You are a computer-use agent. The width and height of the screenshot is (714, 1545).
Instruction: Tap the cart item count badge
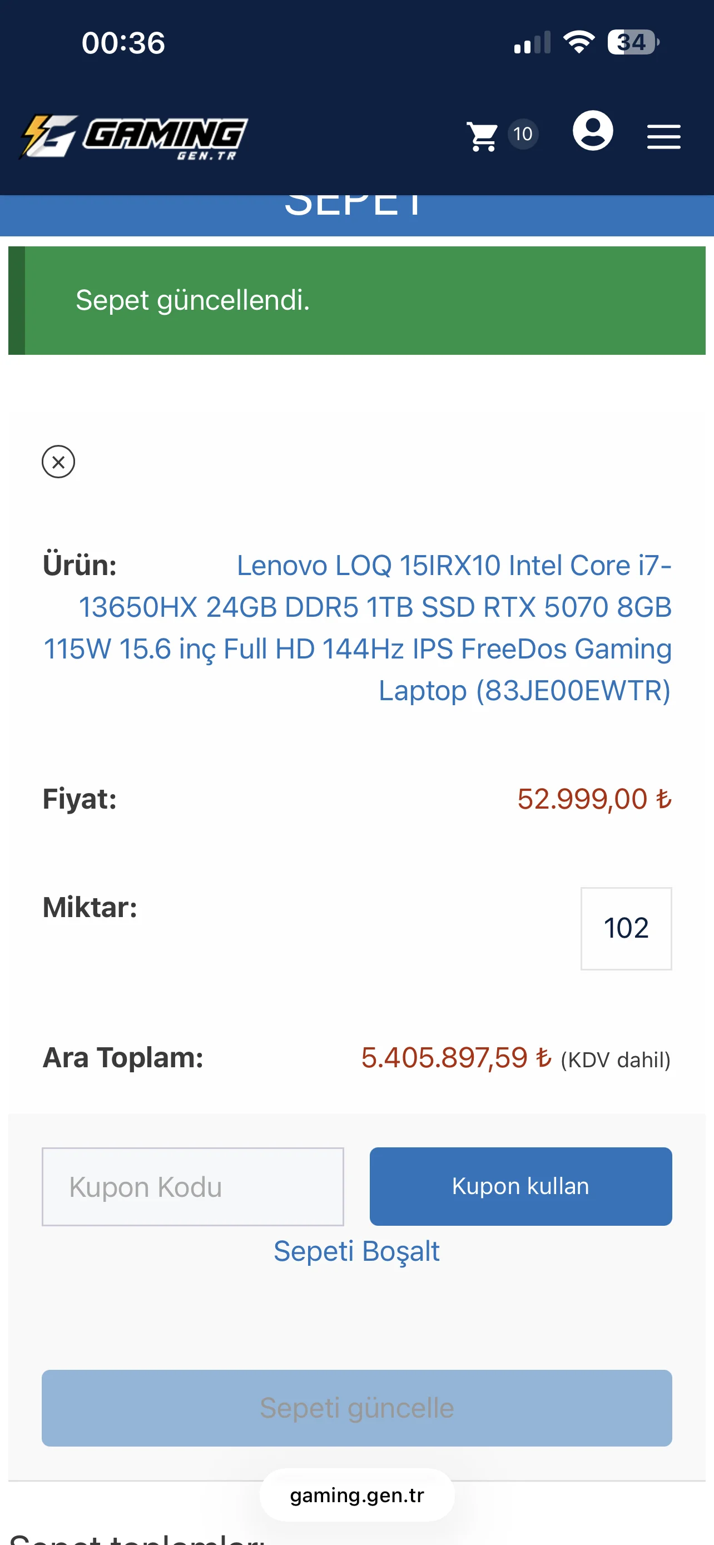(x=523, y=133)
